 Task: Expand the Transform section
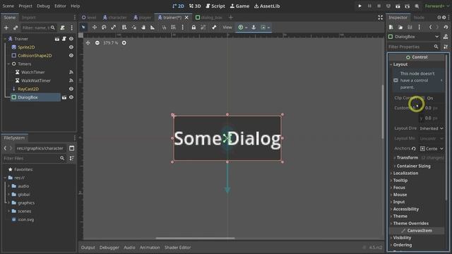click(x=407, y=157)
